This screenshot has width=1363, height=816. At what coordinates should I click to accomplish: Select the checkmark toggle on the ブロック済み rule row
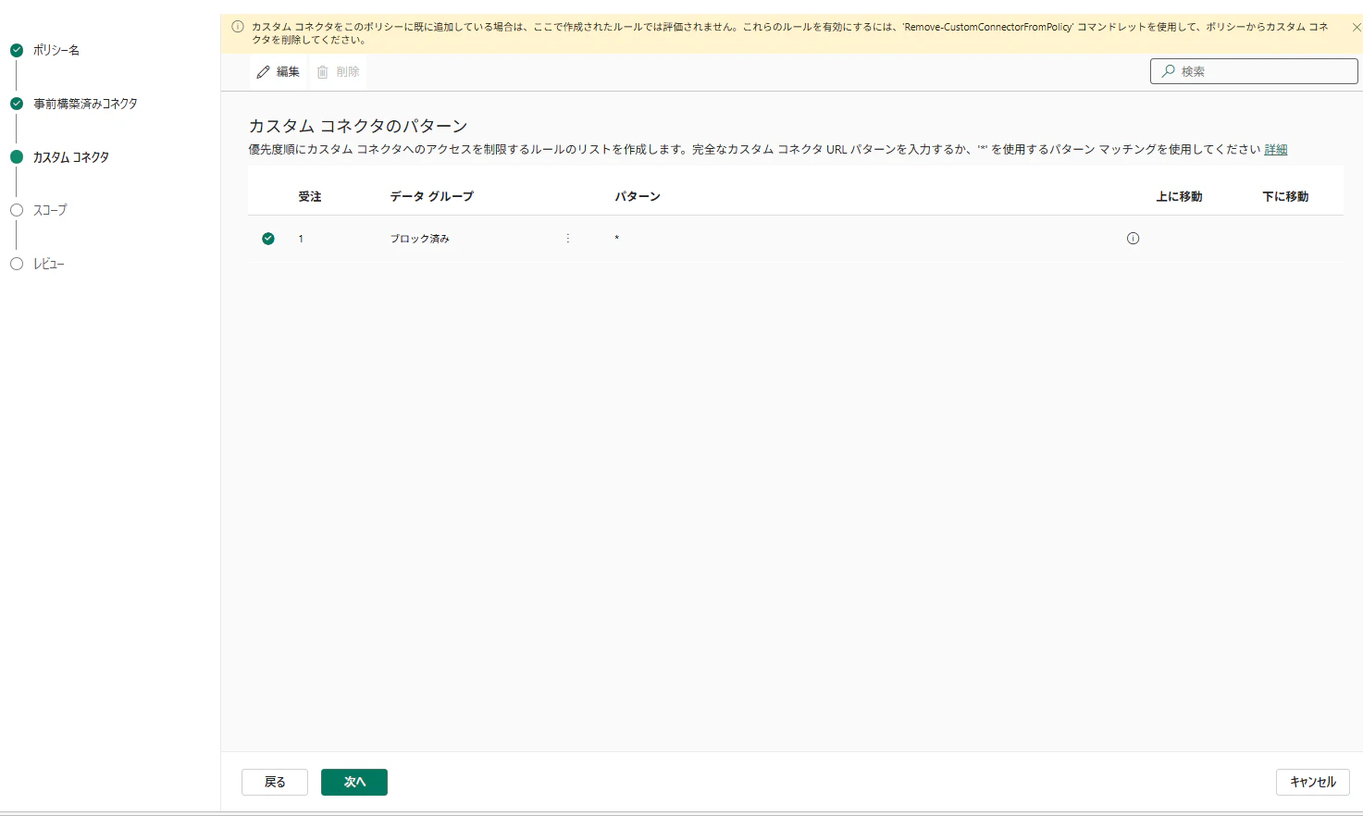pos(268,238)
